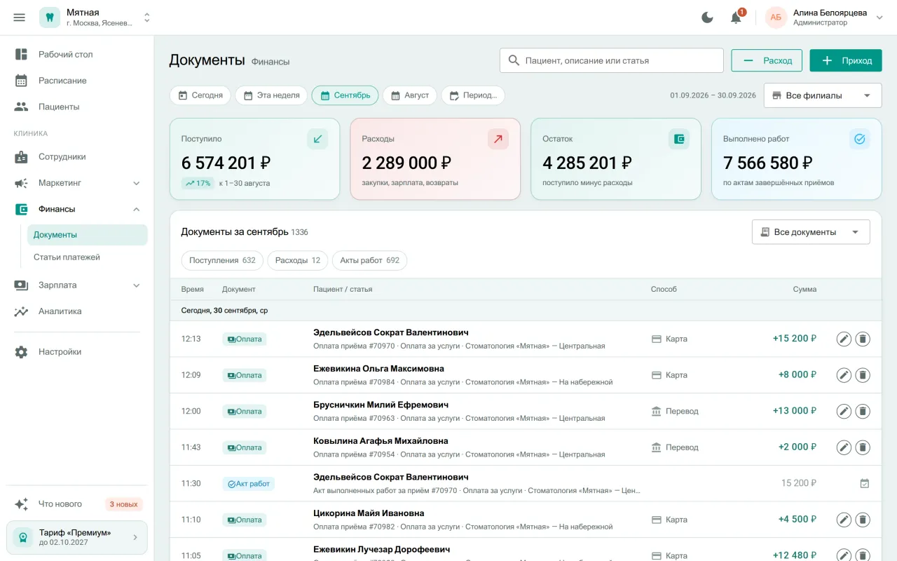Choose custom Период filter
Viewport: 897px width, 561px height.
click(x=473, y=95)
